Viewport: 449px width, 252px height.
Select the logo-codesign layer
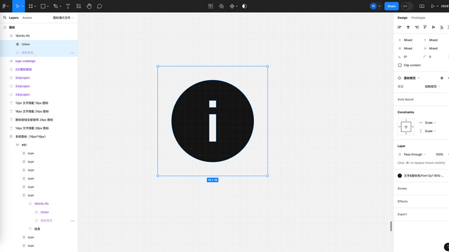pyautogui.click(x=25, y=61)
